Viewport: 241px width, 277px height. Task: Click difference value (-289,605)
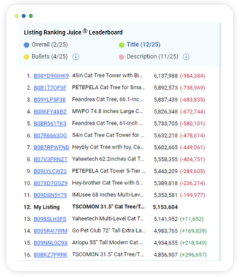point(193,171)
